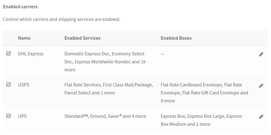Disable the UPS carrier checkbox

[x=8, y=116]
